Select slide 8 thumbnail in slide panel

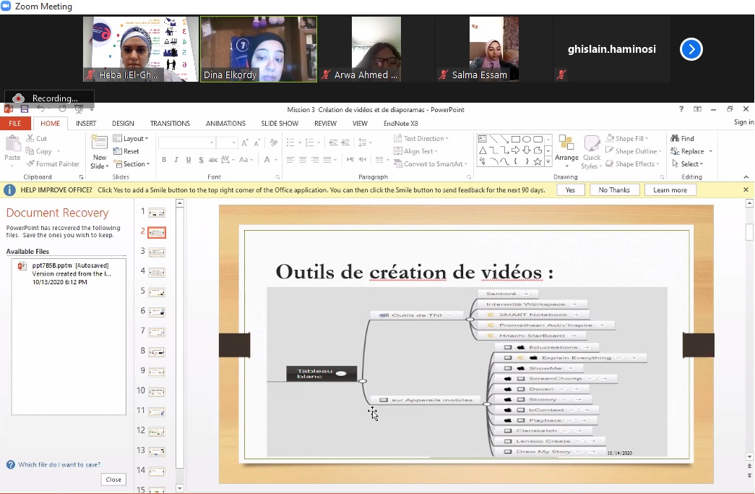point(157,352)
